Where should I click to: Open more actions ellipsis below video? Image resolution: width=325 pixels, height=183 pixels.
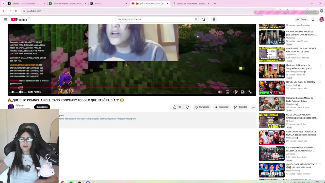[x=253, y=107]
